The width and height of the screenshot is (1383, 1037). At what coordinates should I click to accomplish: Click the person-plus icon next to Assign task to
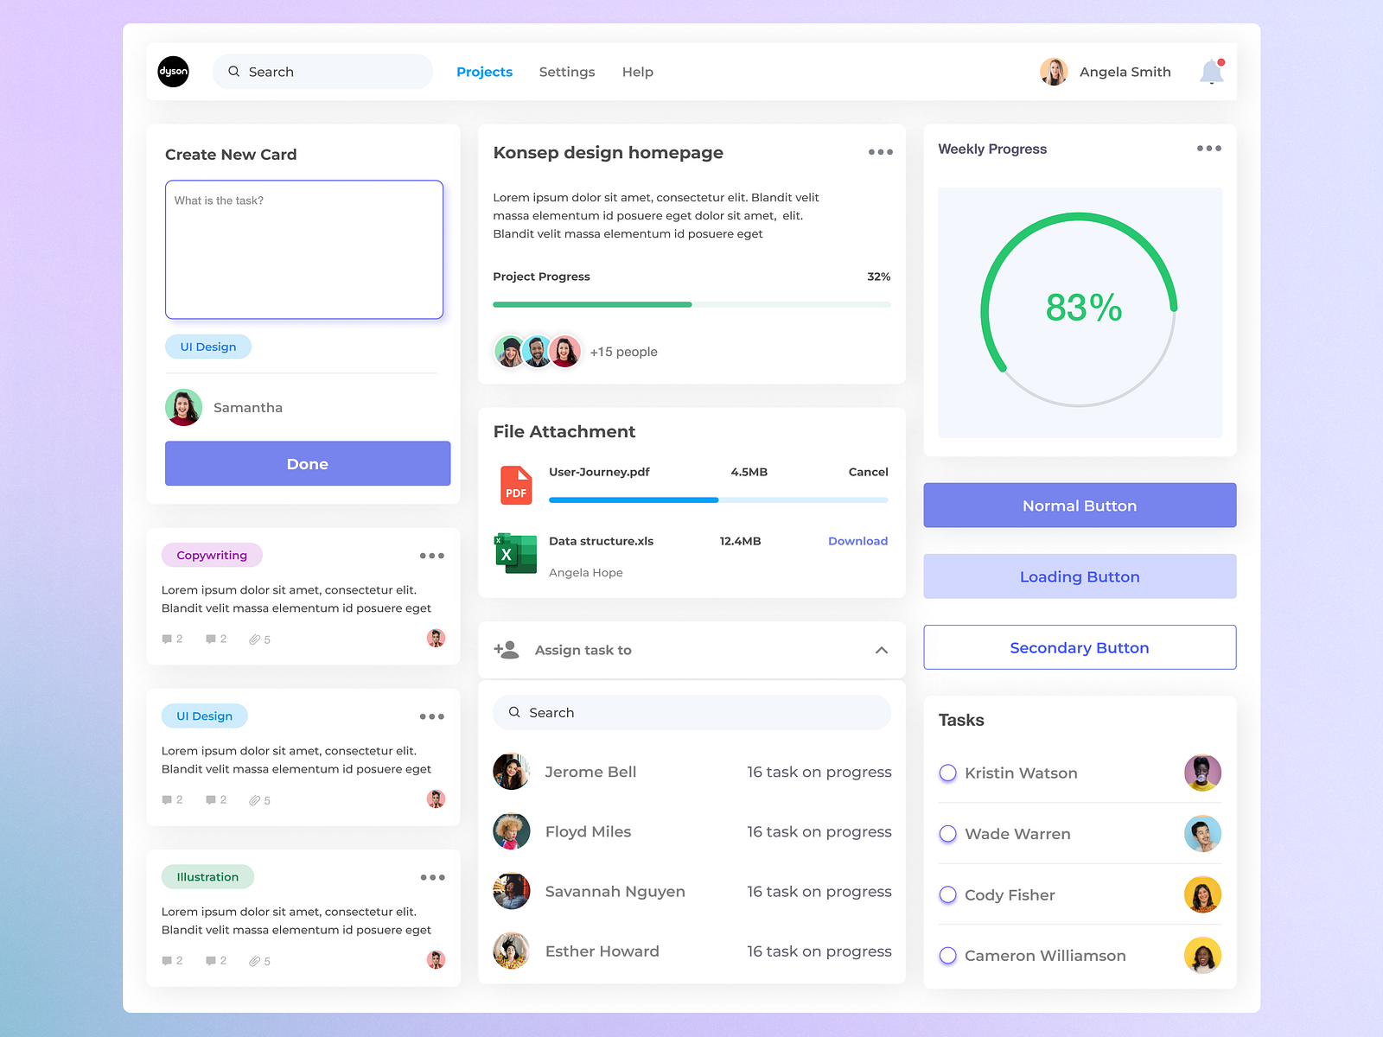pos(506,650)
